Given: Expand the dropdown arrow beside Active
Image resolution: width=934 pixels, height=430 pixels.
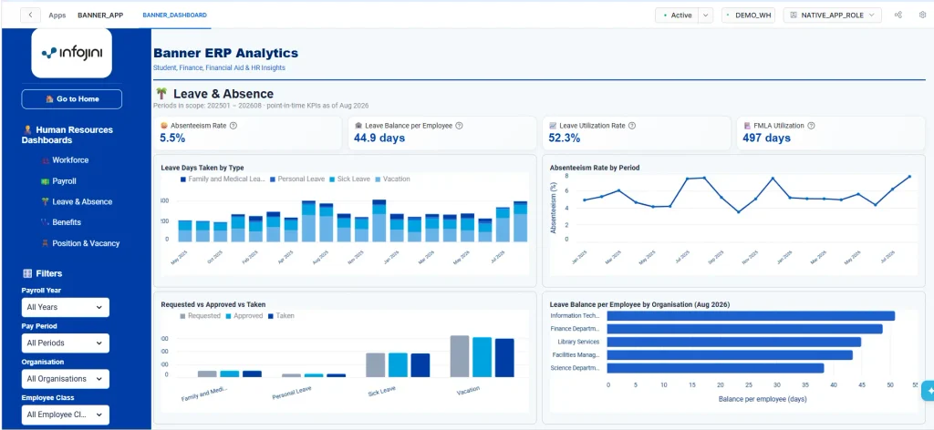Looking at the screenshot, I should pos(706,15).
